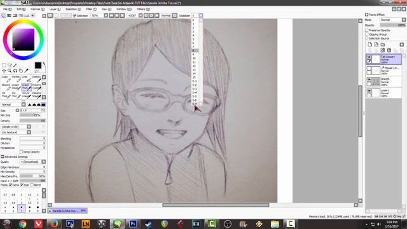The image size is (407, 229).
Task: Swap foreground and background colors
Action: (44, 64)
